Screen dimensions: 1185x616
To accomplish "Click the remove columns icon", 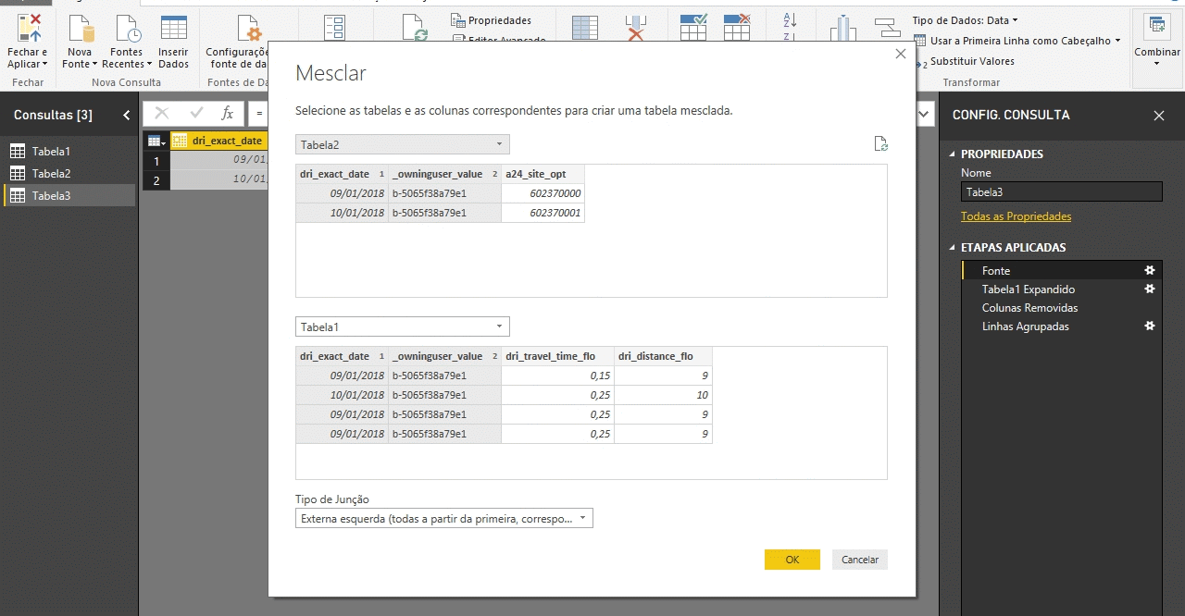I will 635,29.
